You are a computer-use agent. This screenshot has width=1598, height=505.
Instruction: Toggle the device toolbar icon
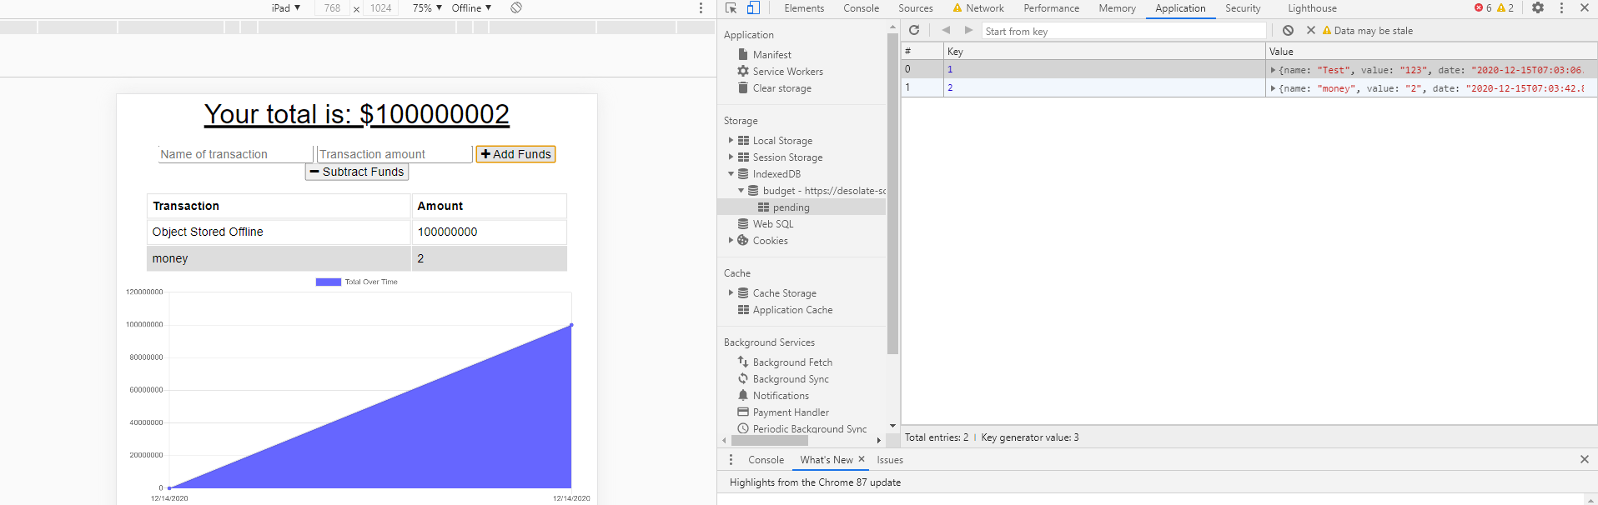pos(753,8)
